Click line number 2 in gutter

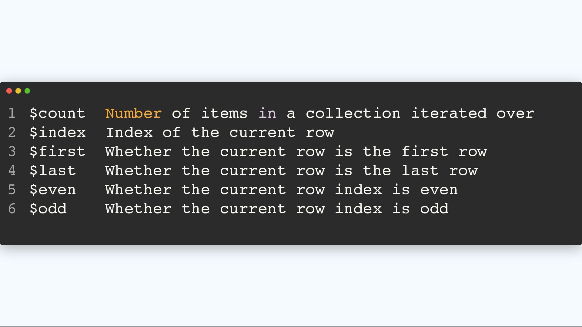[x=12, y=133]
